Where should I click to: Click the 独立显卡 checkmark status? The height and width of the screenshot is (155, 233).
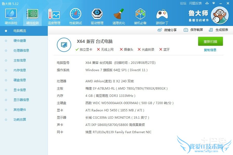point(84,49)
